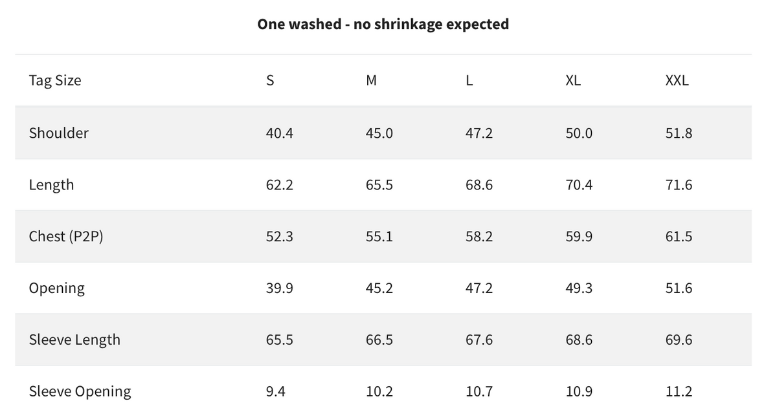Select the Sleeve Opening row label
The height and width of the screenshot is (412, 777).
tap(80, 392)
